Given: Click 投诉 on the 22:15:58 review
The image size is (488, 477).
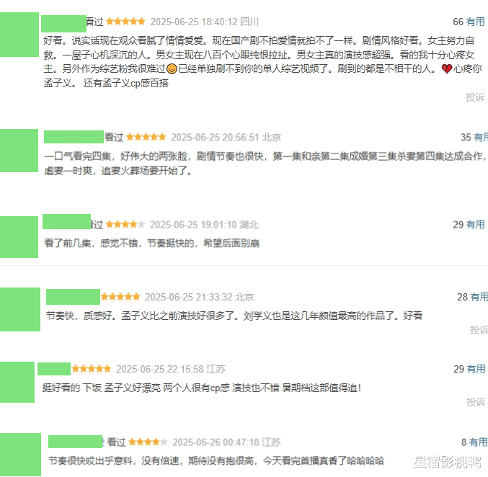Looking at the screenshot, I should pyautogui.click(x=476, y=402).
